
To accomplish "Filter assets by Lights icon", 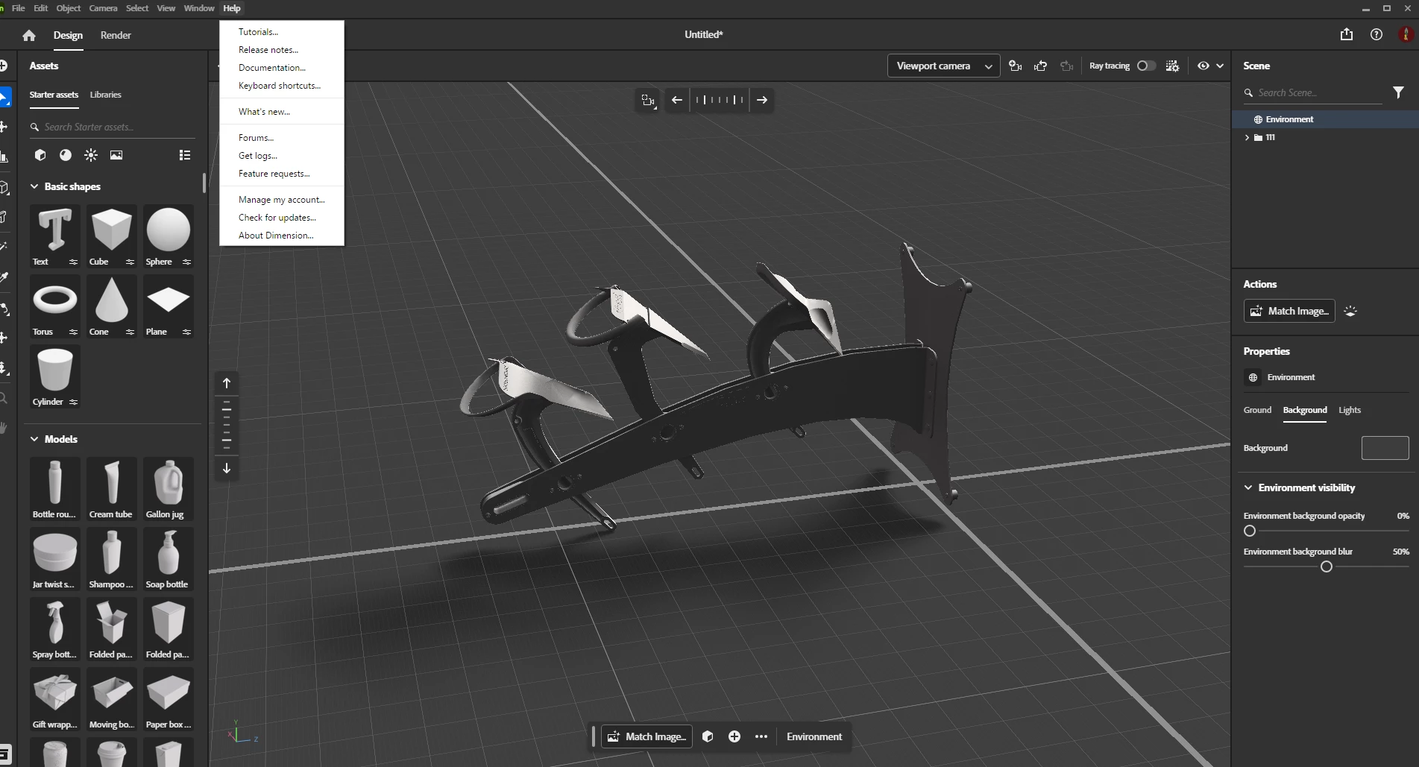I will tap(91, 155).
